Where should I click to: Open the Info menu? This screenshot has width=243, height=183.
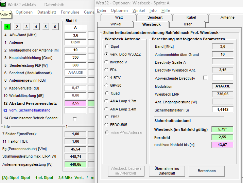pyautogui.click(x=153, y=11)
